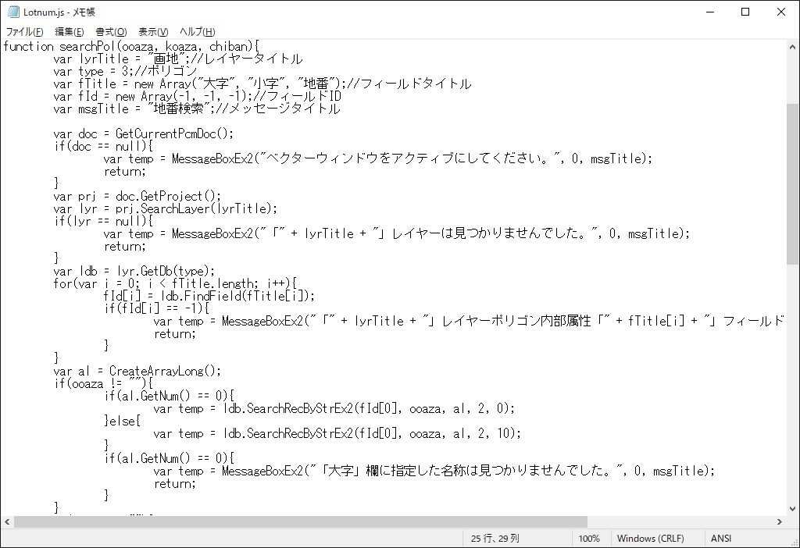Click the Lotnum.js - メモ帳 window title

coord(59,12)
